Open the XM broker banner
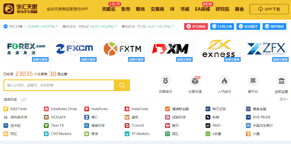The height and width of the screenshot is (144, 291). coord(170,49)
